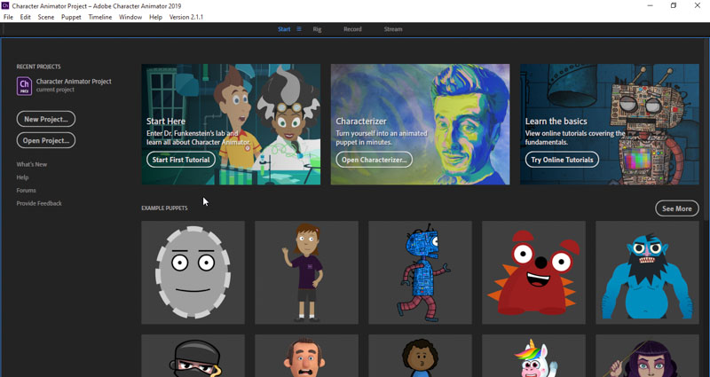Viewport: 710px width, 377px height.
Task: Select the Start Here tutorial banner
Action: pyautogui.click(x=231, y=124)
